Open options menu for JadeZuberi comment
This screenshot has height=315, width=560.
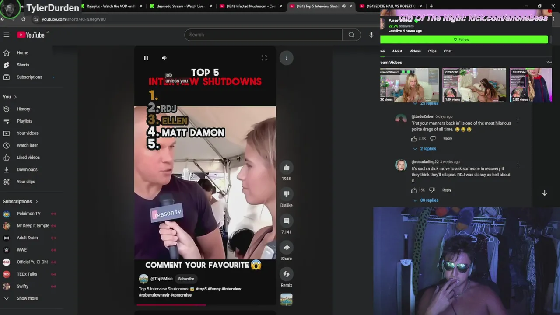click(x=518, y=120)
